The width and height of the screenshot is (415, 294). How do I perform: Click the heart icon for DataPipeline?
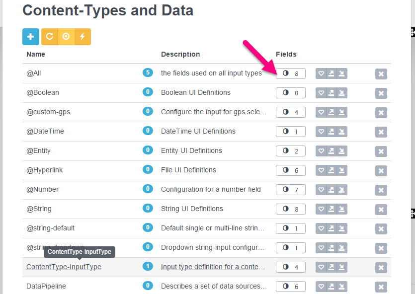click(x=321, y=286)
